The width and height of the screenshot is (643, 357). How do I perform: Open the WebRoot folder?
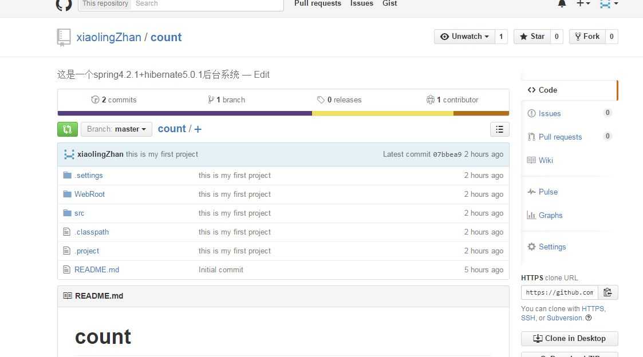pos(89,195)
